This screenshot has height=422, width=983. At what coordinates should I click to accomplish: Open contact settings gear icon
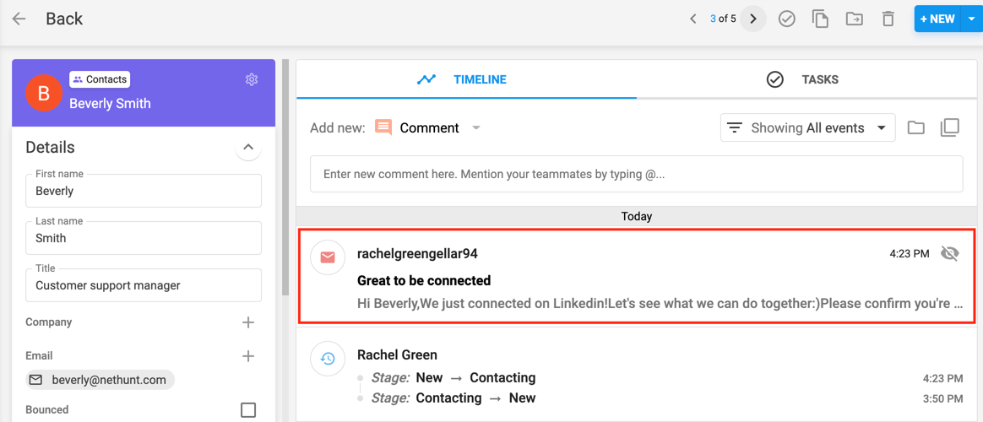(252, 79)
